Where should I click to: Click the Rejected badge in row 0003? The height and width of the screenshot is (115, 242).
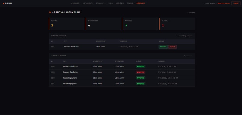pos(141,72)
